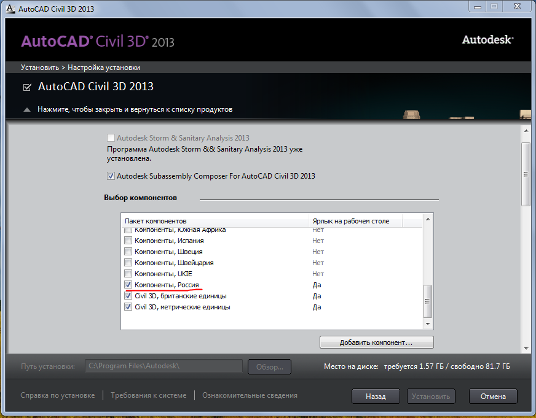
Task: Open the Ознакомительные сведения link
Action: point(250,395)
